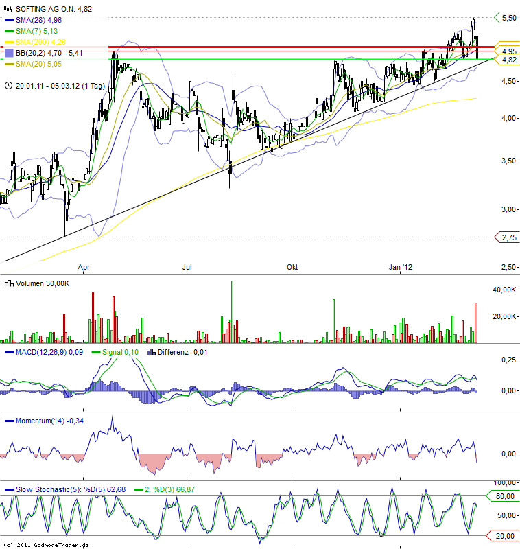Click the 4,82 current price marker
The height and width of the screenshot is (549, 520).
point(508,60)
